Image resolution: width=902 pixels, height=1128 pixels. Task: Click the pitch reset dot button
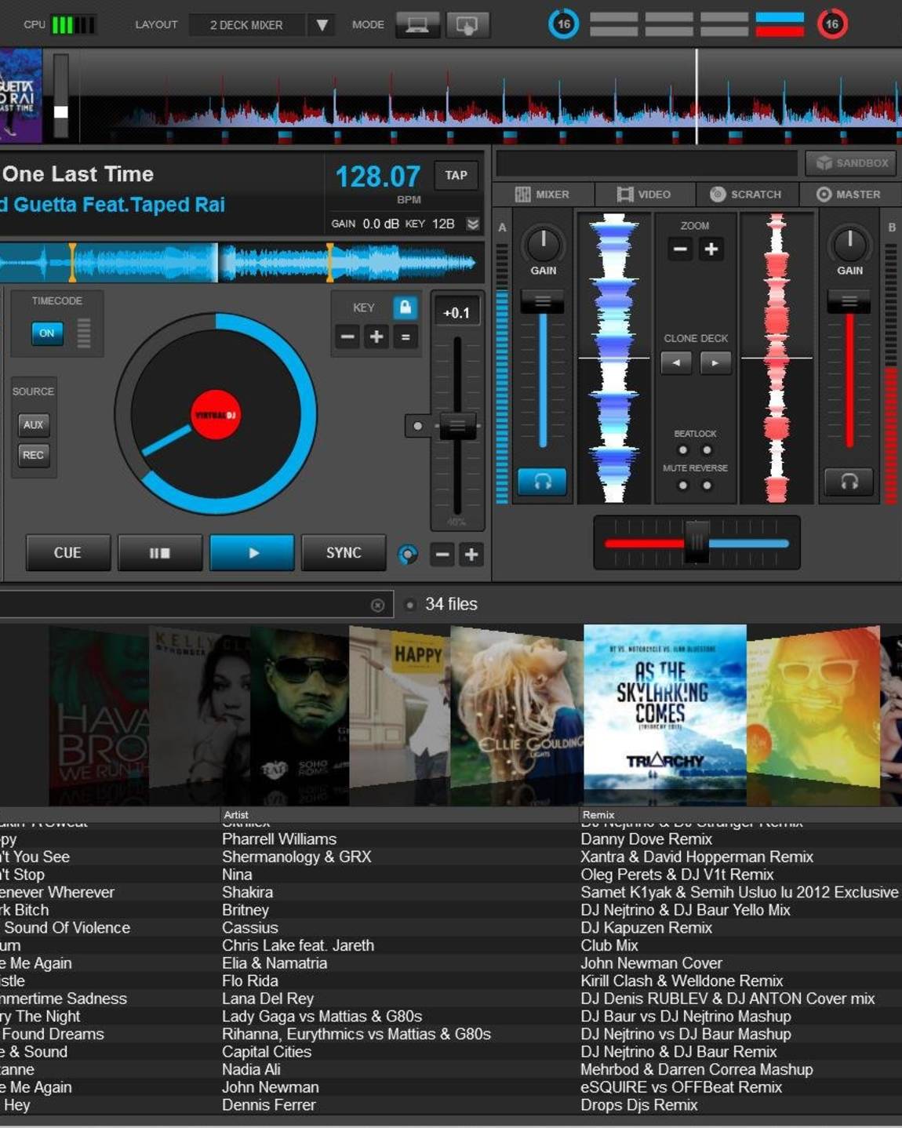coord(418,426)
